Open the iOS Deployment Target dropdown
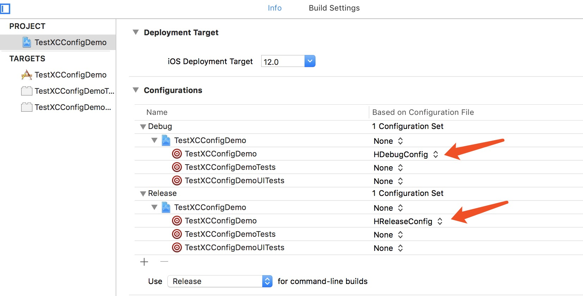Viewport: 583px width, 296px height. coord(309,61)
